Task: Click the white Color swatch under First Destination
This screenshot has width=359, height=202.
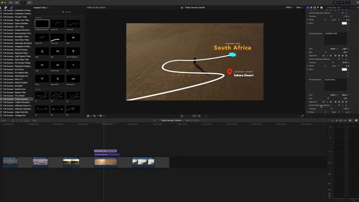Action: click(x=344, y=70)
